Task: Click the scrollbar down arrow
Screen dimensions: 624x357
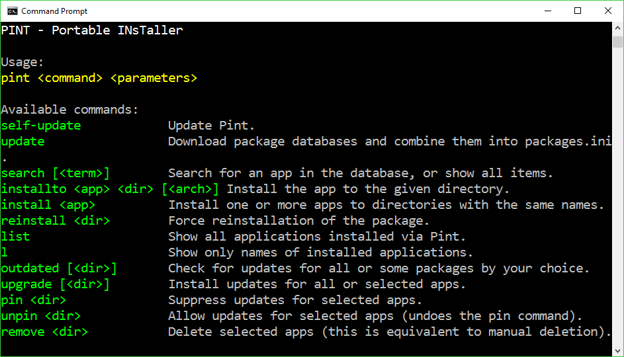Action: 617,350
